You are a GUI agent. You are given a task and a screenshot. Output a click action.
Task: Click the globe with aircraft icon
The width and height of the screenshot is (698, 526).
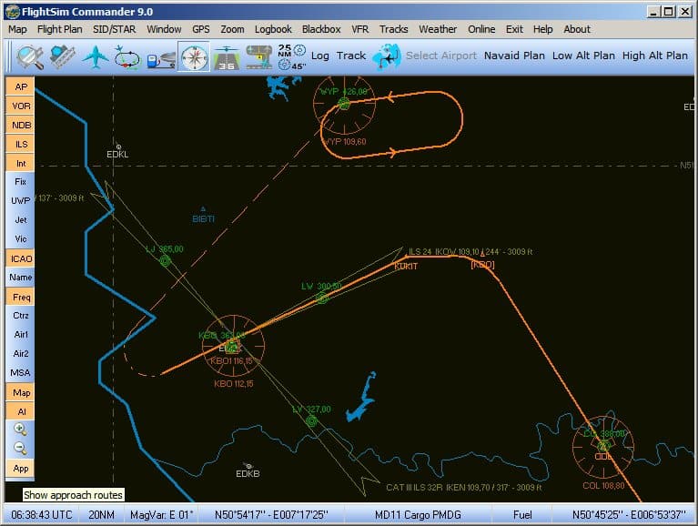click(x=387, y=56)
